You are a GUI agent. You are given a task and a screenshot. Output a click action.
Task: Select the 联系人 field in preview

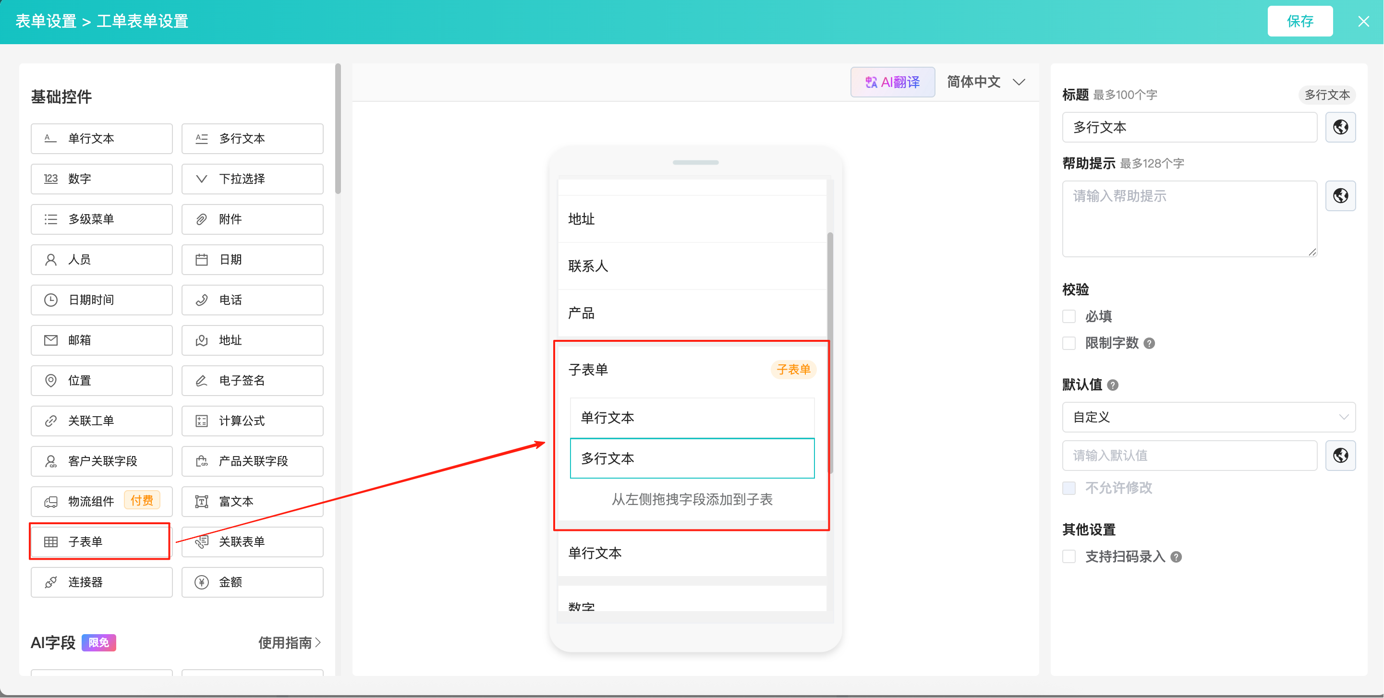[x=692, y=266]
